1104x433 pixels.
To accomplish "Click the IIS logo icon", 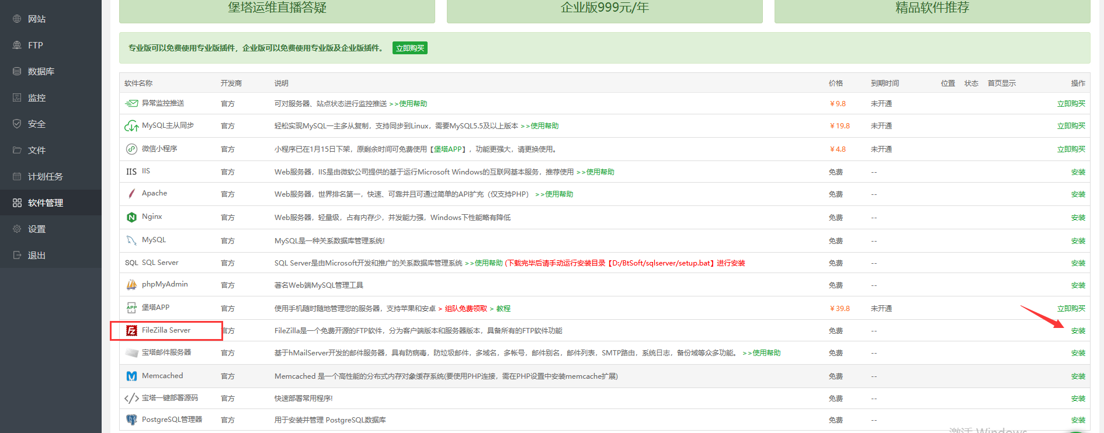I will [131, 172].
